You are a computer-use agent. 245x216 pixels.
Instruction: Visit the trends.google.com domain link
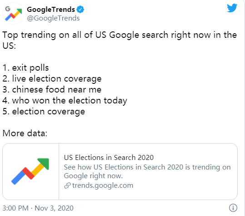(103, 185)
